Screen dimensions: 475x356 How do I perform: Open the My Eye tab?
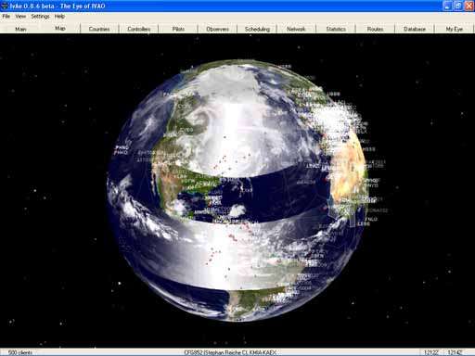point(454,29)
